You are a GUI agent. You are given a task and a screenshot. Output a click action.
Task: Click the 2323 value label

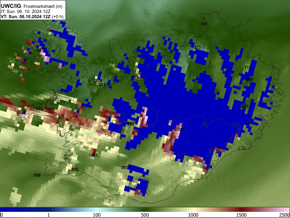click(179, 130)
